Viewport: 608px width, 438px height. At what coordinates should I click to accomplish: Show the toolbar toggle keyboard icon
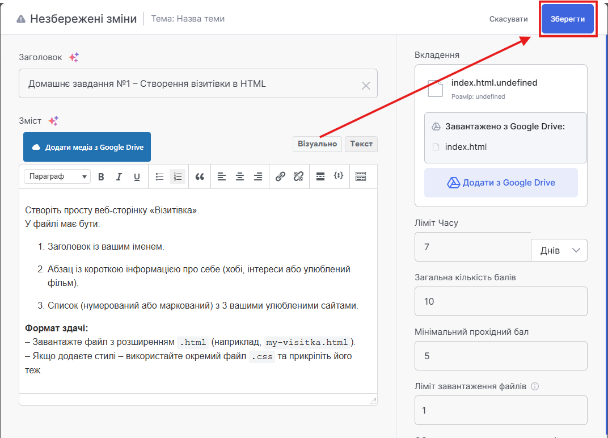[361, 176]
